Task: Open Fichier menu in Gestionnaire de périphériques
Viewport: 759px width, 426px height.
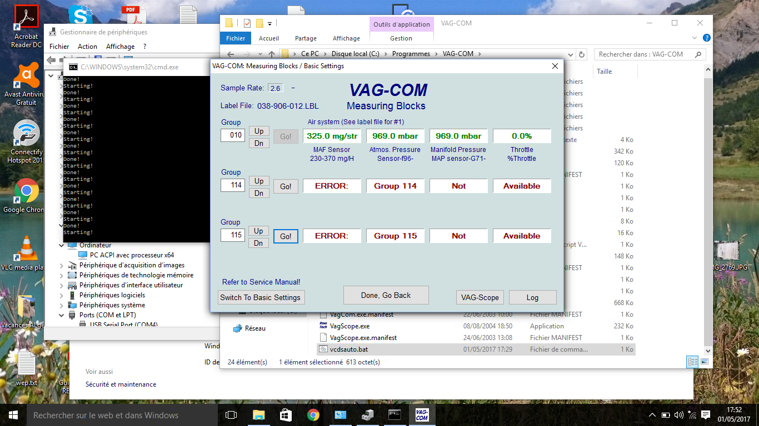Action: point(59,47)
